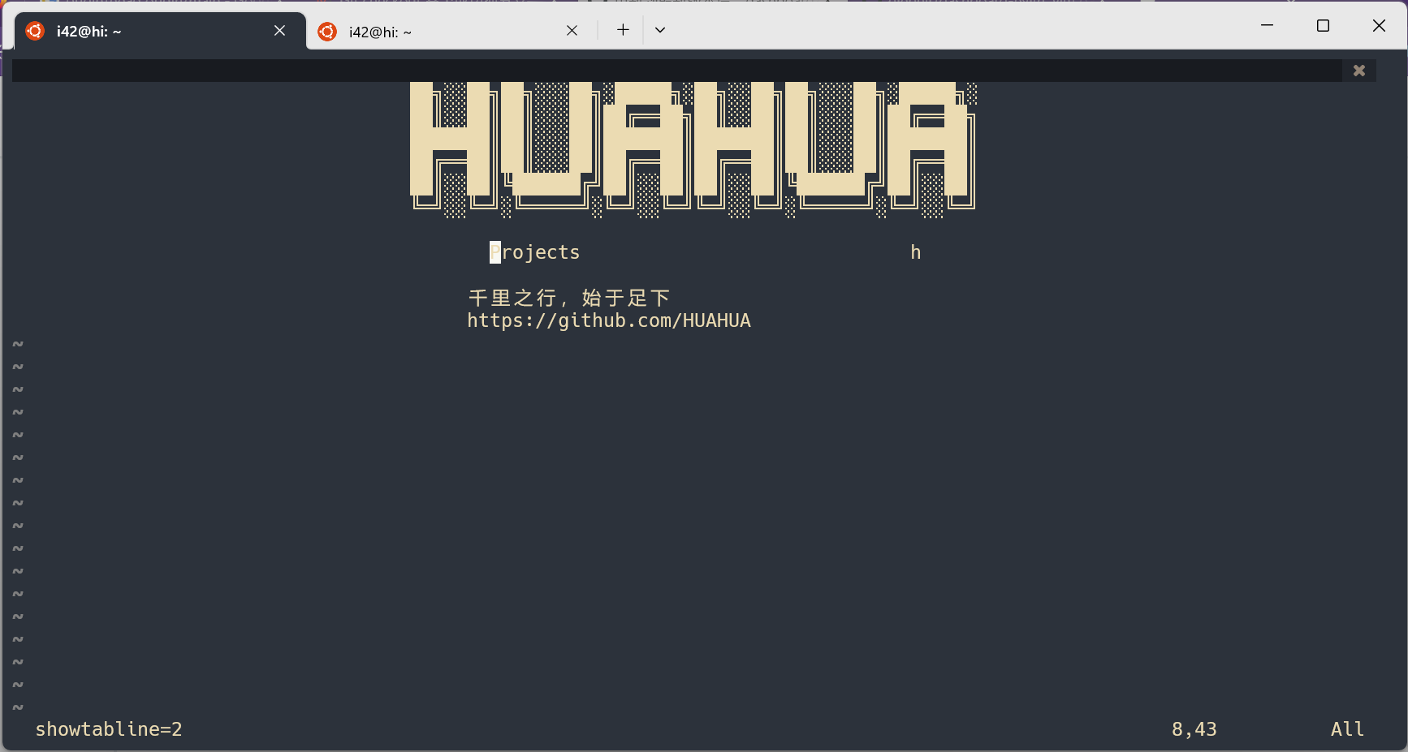Click the Ubuntu icon on the active terminal tab
This screenshot has height=752, width=1408.
(34, 30)
